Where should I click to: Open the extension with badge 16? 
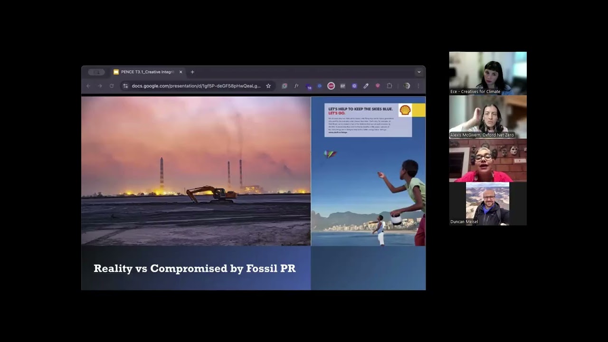tap(308, 86)
